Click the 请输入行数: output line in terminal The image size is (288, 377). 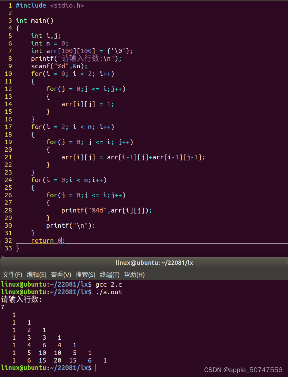21,300
